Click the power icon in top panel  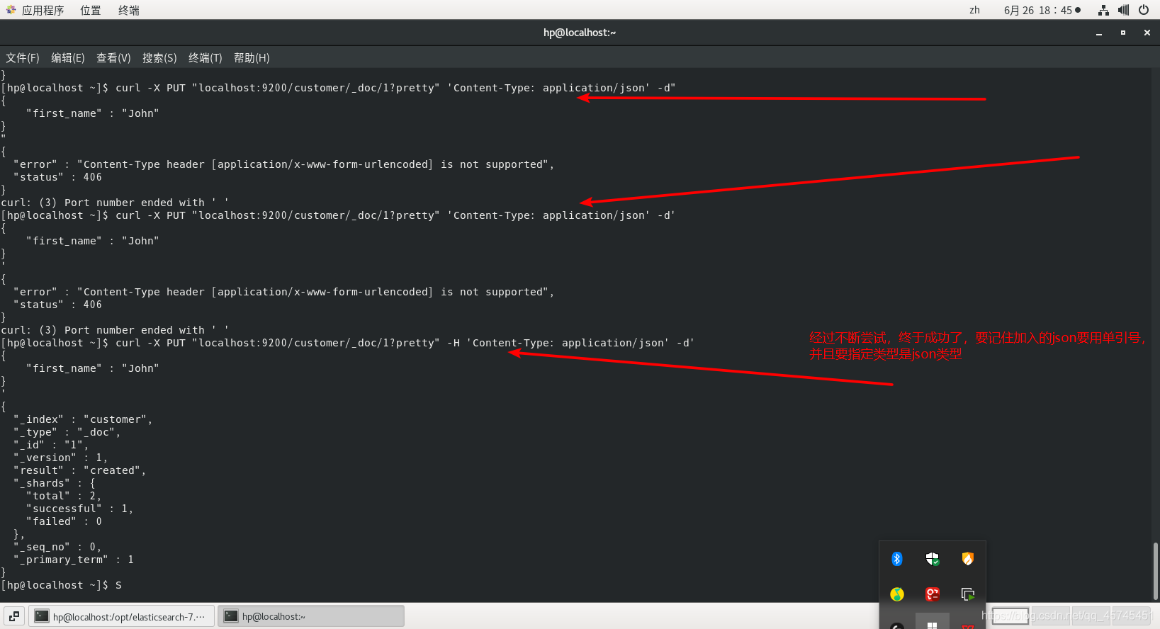tap(1144, 10)
